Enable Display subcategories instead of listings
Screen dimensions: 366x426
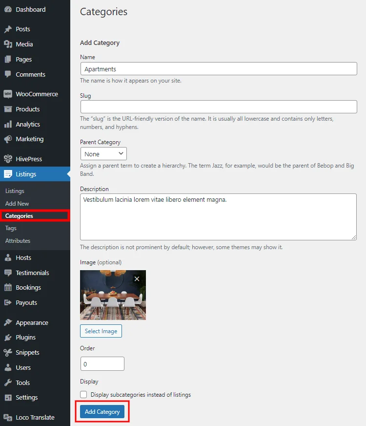tap(83, 394)
